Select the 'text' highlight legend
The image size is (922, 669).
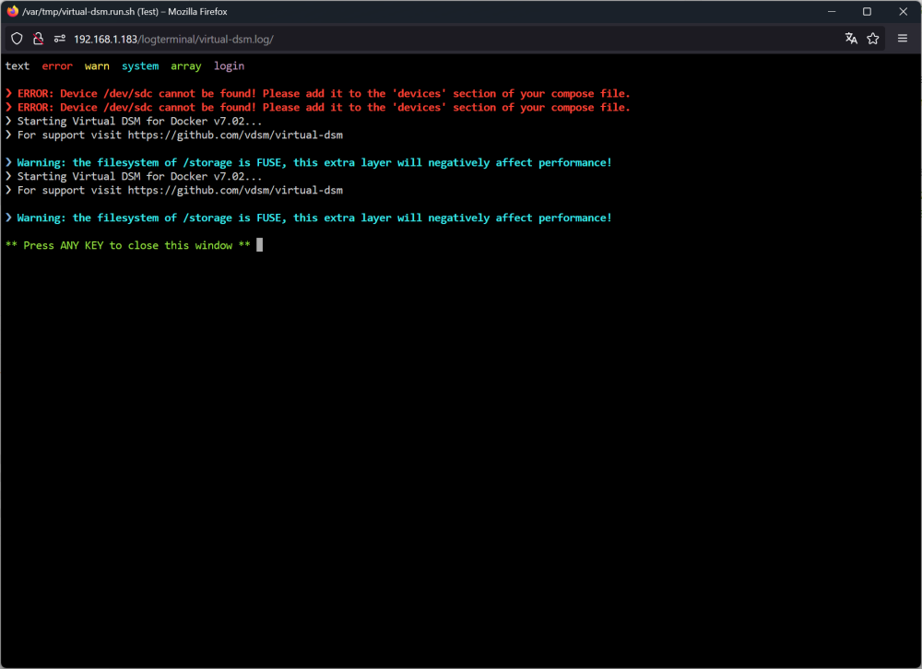point(17,65)
